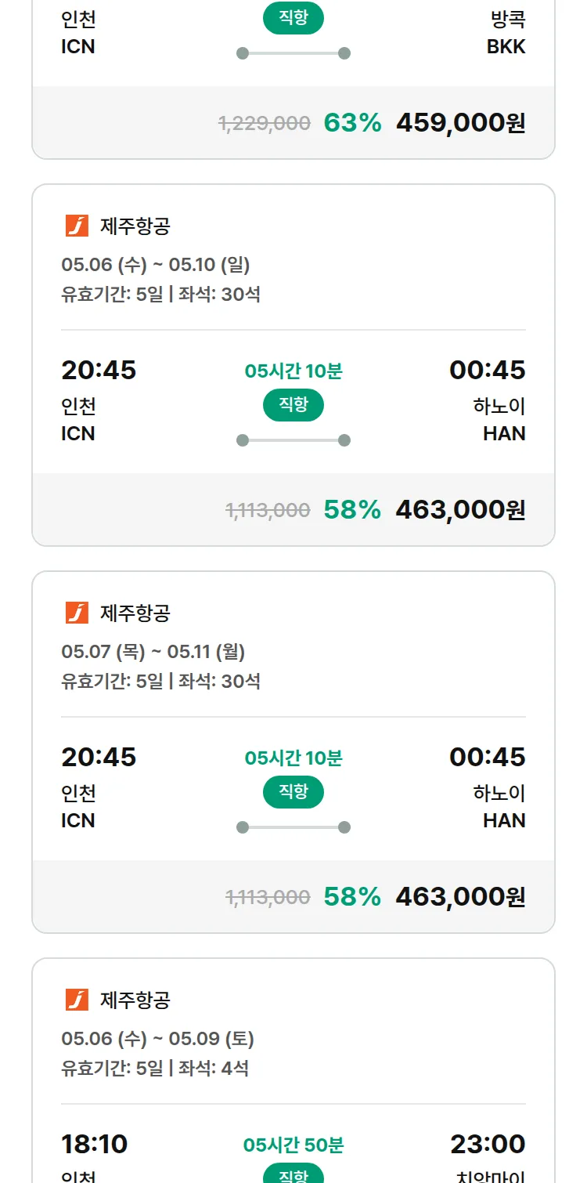Tap 직항 badge on 05.07–05.11 Hanoi flight
Screen dimensions: 587x1183
(x=293, y=792)
